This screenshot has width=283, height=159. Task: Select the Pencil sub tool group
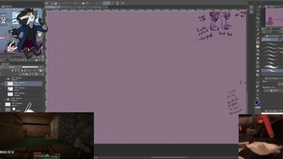pyautogui.click(x=270, y=40)
